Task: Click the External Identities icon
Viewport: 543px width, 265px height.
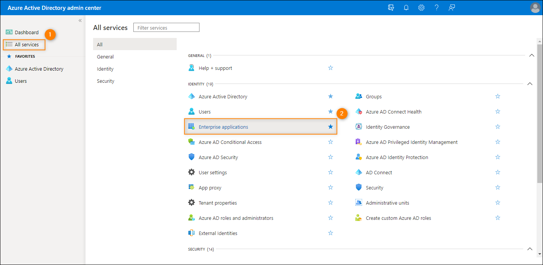Action: pos(192,233)
